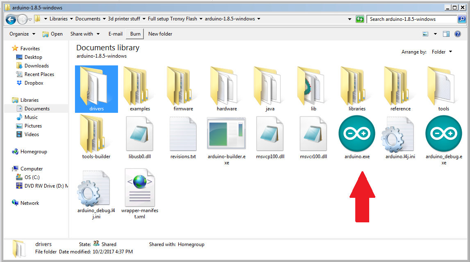Open the Organize dropdown menu

22,34
